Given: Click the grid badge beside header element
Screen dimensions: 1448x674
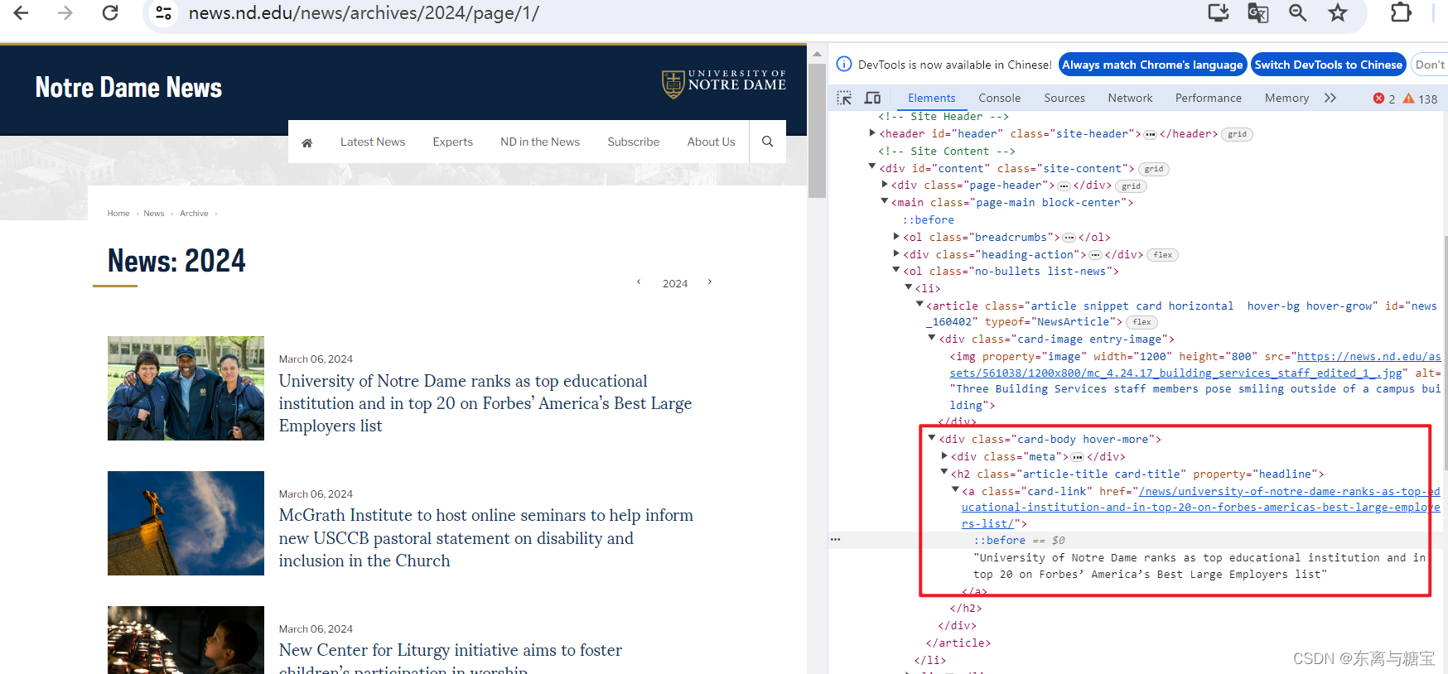Looking at the screenshot, I should click(x=1237, y=134).
